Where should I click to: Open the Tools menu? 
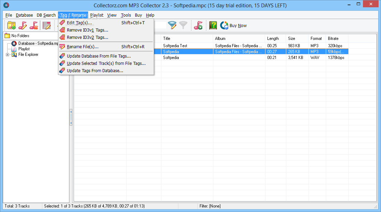(126, 15)
